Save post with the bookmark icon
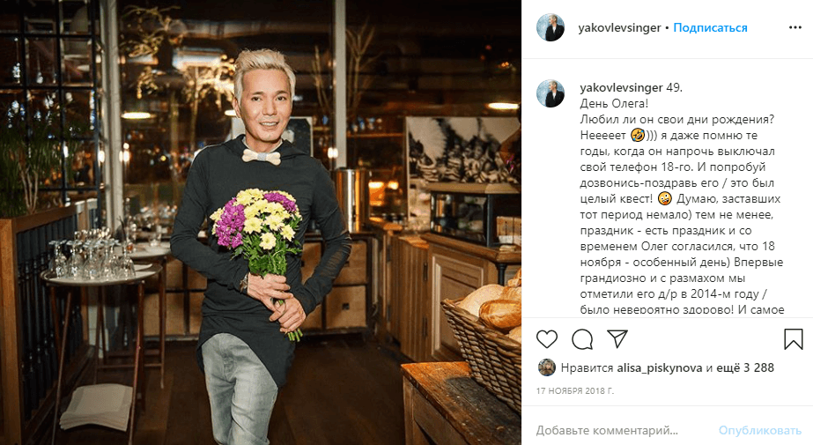Screen dimensions: 813x445 [794, 338]
